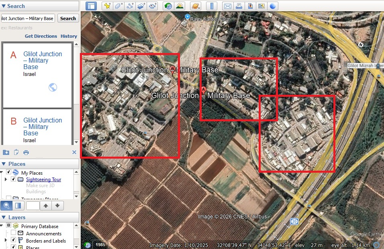Open the search History link
The image size is (384, 249).
pyautogui.click(x=69, y=36)
